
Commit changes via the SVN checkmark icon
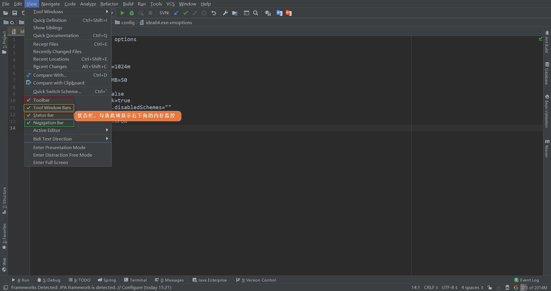click(185, 13)
